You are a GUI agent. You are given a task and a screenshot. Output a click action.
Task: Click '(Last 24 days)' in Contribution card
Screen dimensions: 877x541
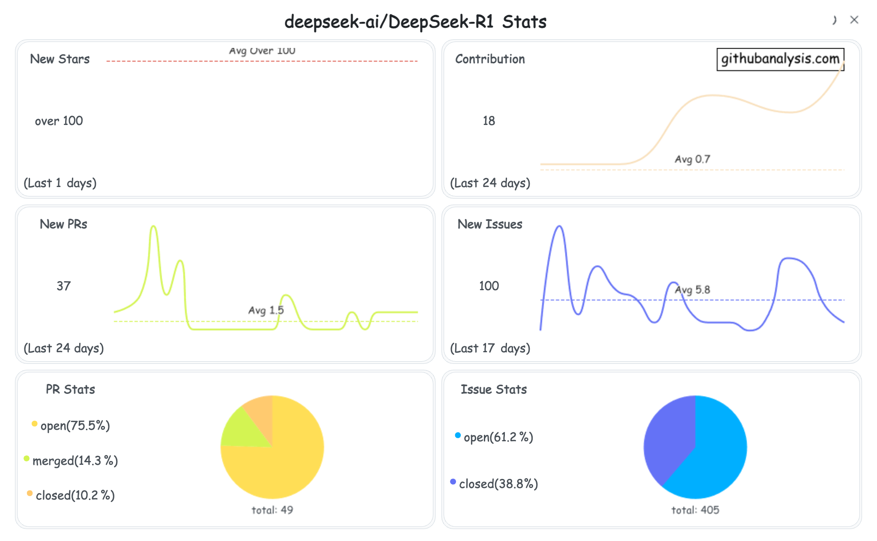tap(490, 183)
